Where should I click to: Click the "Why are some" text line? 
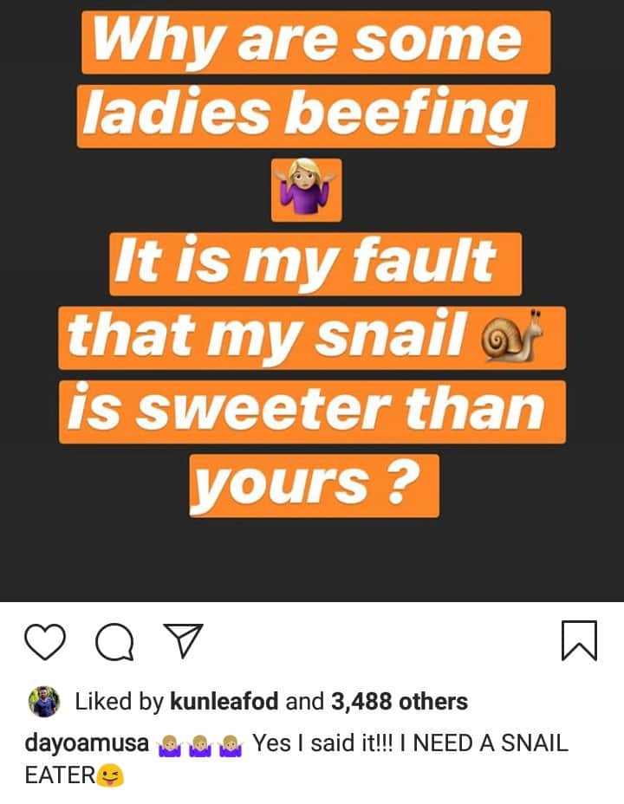point(315,42)
